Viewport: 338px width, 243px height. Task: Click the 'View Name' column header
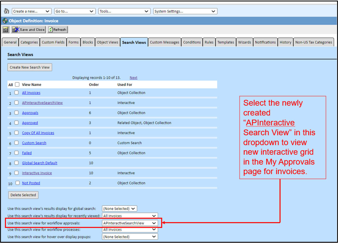[x=32, y=85]
